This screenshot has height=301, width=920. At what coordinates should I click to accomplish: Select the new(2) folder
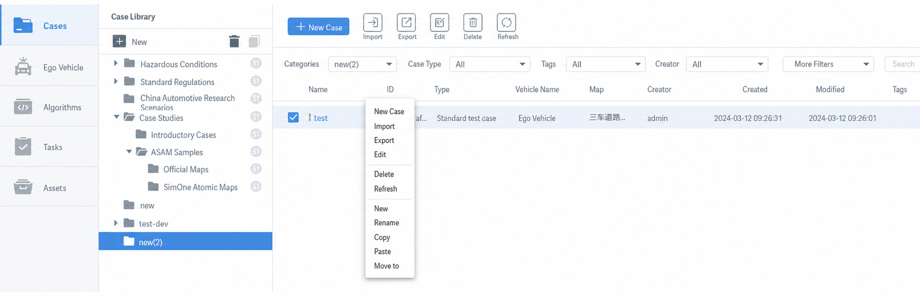point(185,242)
